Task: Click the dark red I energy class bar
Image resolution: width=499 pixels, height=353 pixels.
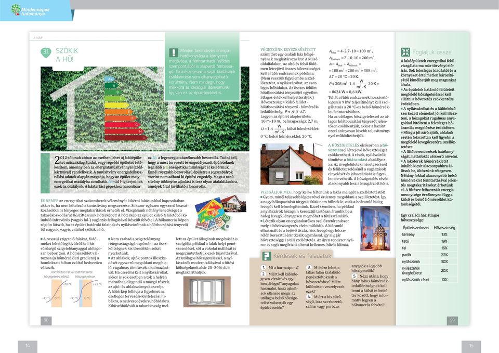Action: [x=126, y=138]
